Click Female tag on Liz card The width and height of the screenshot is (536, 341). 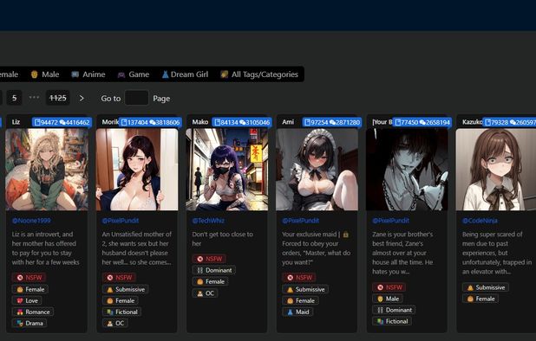click(x=30, y=290)
